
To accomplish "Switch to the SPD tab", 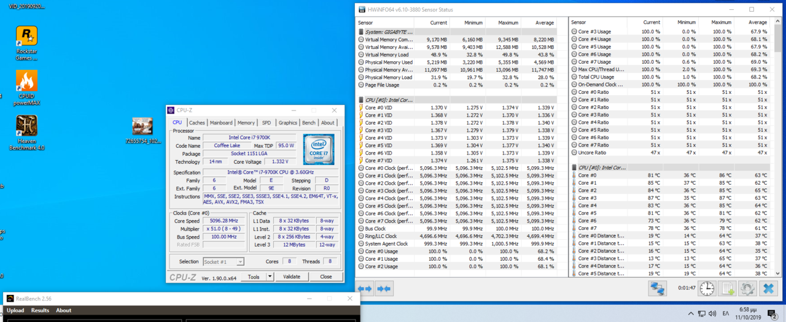I will [267, 123].
